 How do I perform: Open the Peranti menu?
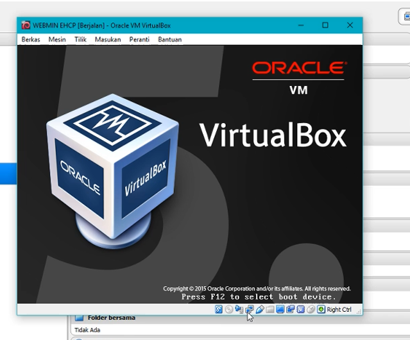pyautogui.click(x=139, y=39)
